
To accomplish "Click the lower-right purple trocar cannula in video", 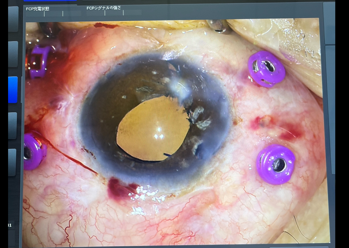I will click(276, 164).
